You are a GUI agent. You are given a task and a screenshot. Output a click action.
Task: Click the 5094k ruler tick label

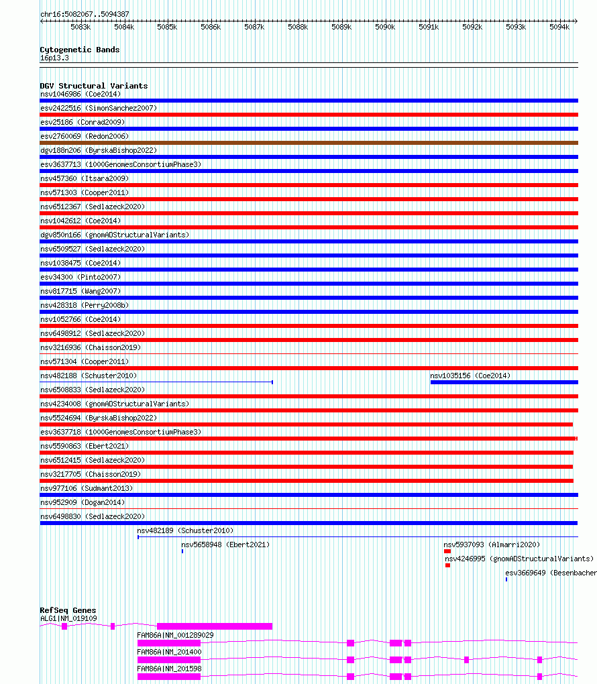[x=559, y=27]
